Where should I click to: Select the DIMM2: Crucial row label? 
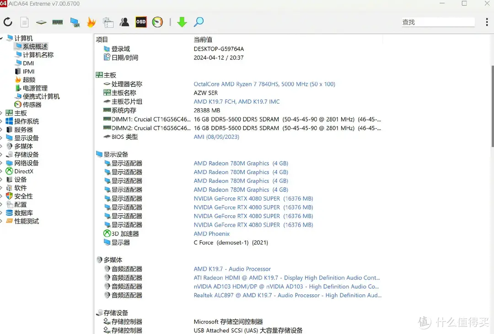tap(151, 128)
